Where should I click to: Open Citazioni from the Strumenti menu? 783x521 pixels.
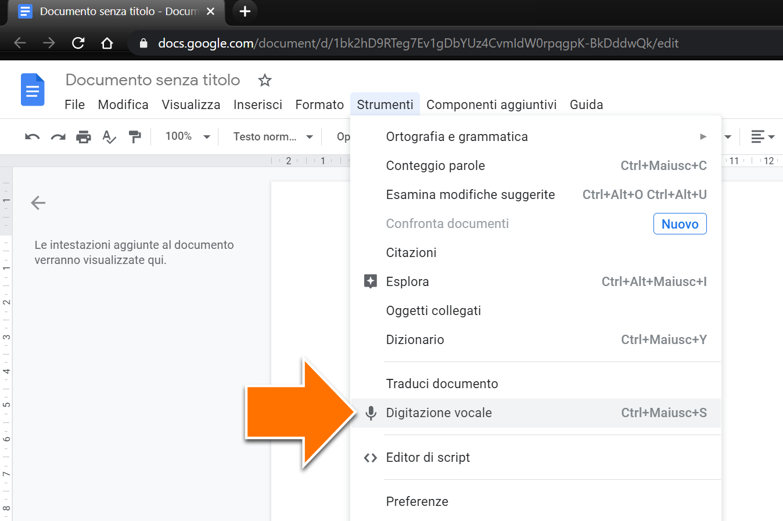(x=536, y=252)
